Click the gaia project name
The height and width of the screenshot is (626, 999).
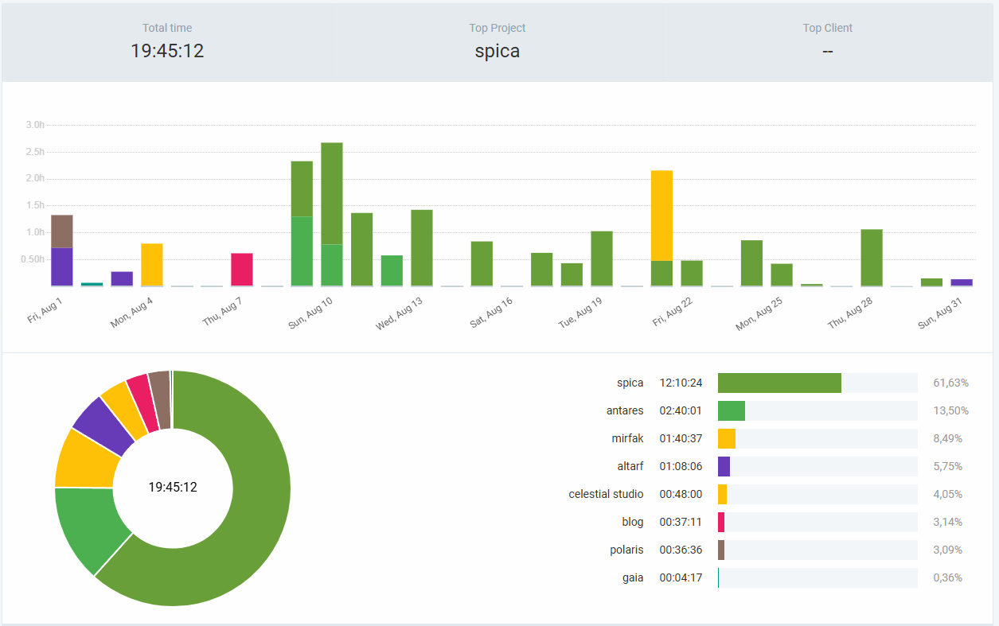coord(633,577)
